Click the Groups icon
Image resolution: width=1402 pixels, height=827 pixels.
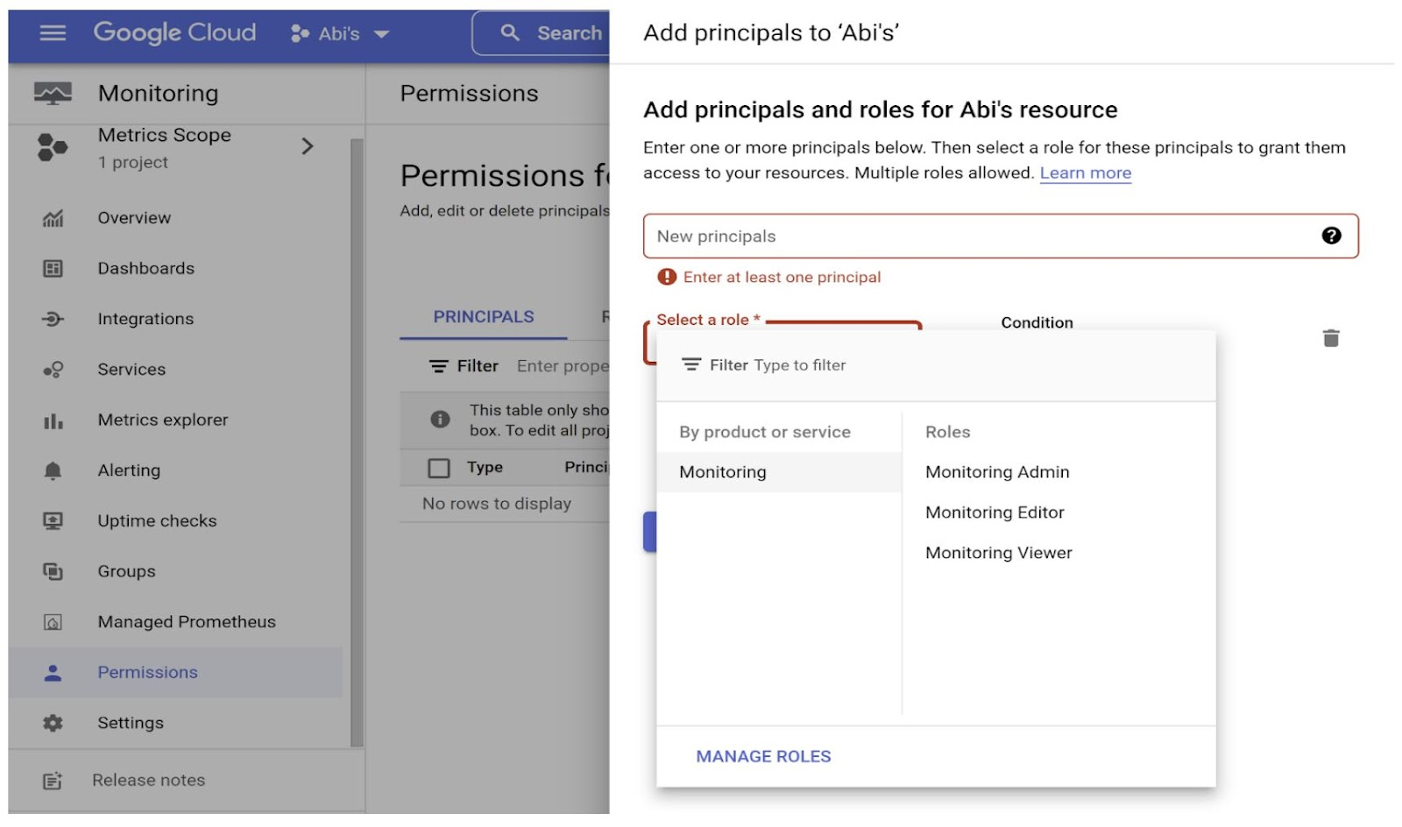click(x=53, y=572)
